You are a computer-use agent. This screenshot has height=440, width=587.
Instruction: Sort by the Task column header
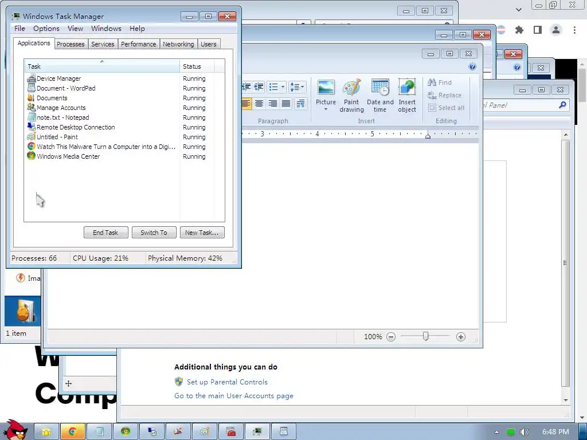pyautogui.click(x=102, y=66)
